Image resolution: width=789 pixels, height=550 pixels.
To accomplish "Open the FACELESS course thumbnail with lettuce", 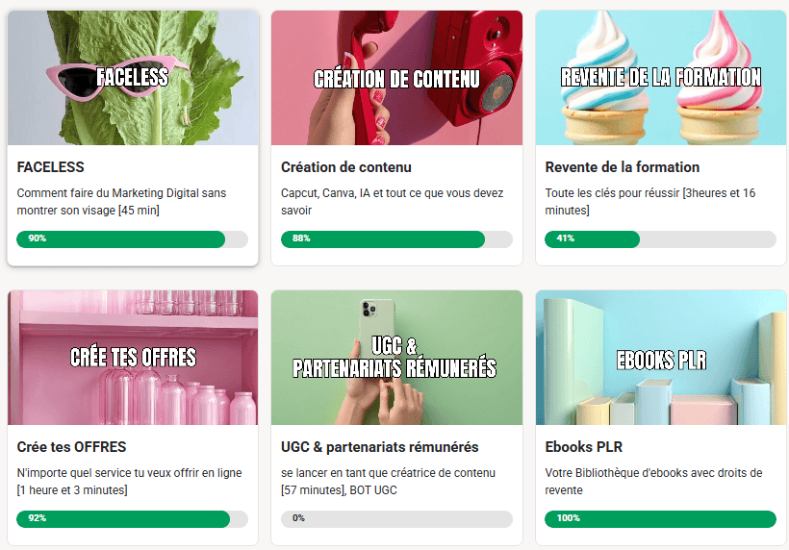I will tap(133, 78).
